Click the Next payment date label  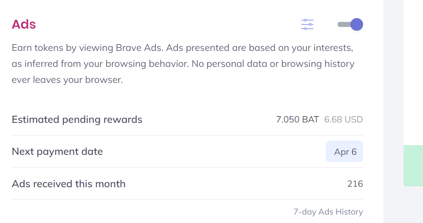[x=57, y=152]
